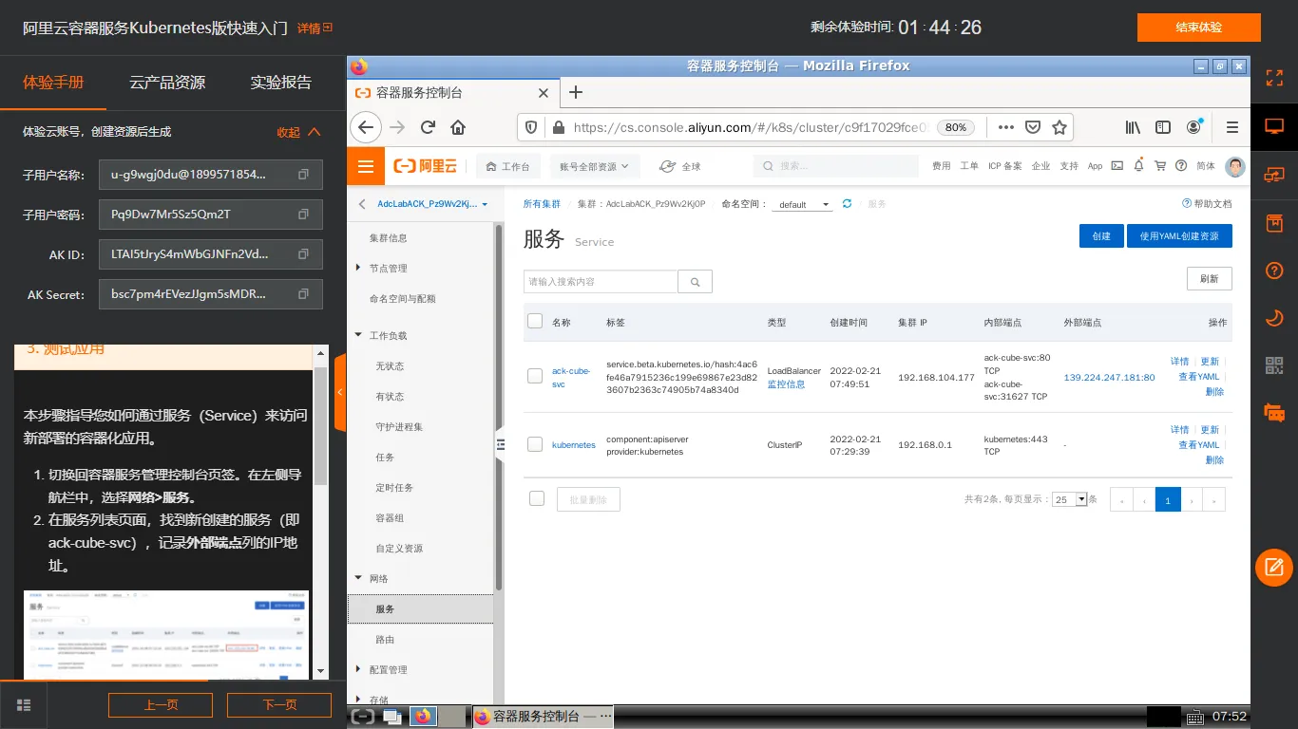Screen dimensions: 1298x729
Task: Collapse the account info with 收起
Action: [x=298, y=132]
